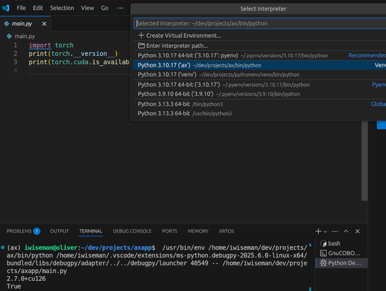The width and height of the screenshot is (386, 291).
Task: Select the GnuCOBOL terminal session
Action: coord(342,253)
